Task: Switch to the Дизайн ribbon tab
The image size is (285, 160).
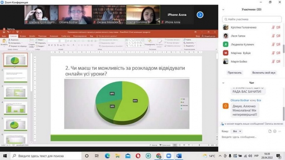Action: [x=32, y=36]
